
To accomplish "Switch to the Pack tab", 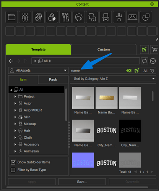I will pos(53,79).
